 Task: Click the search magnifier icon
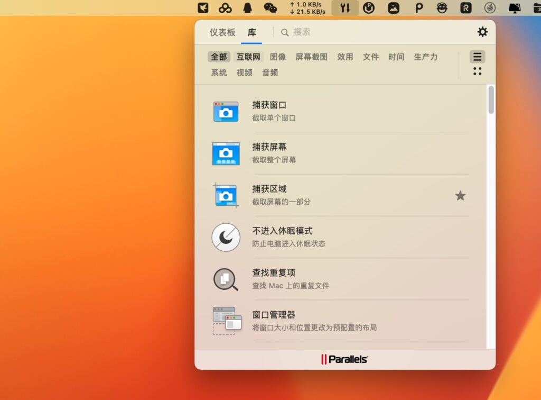point(285,32)
